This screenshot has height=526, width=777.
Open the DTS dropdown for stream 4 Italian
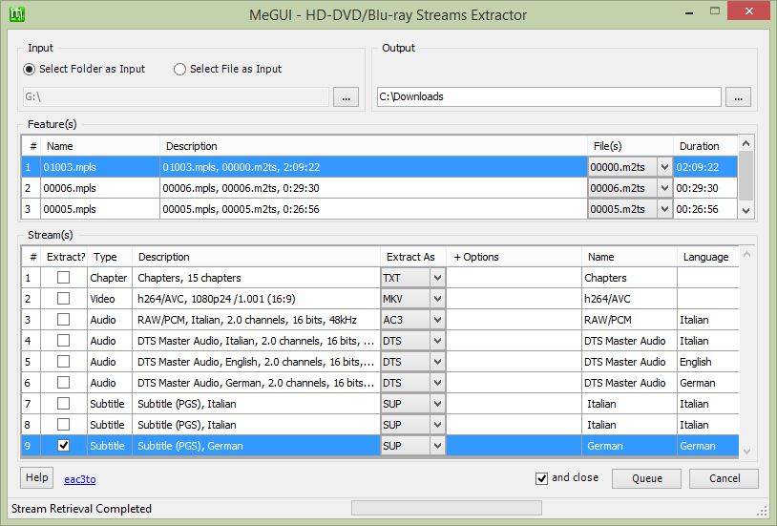(437, 341)
